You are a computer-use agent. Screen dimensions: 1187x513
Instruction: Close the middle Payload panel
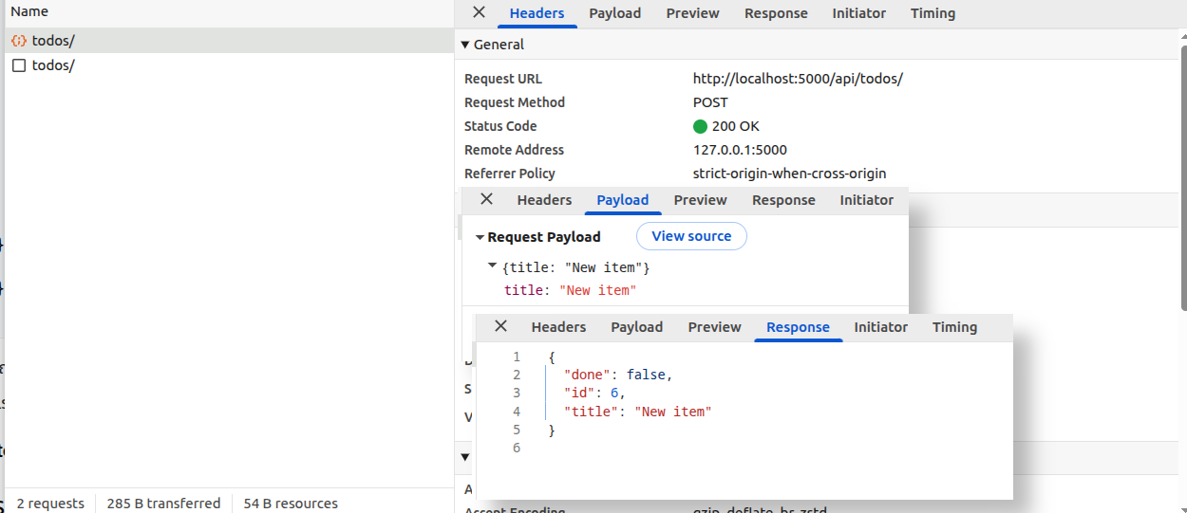486,199
